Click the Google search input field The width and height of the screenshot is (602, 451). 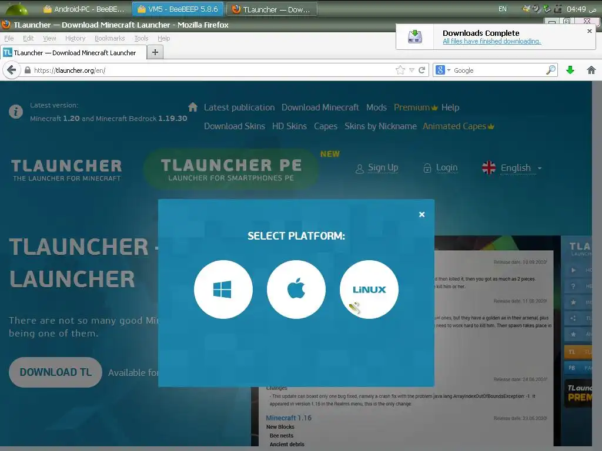tap(499, 70)
